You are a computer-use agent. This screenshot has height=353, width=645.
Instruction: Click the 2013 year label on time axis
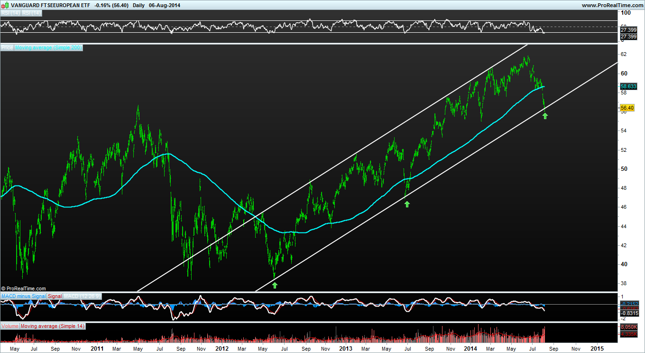(346, 348)
